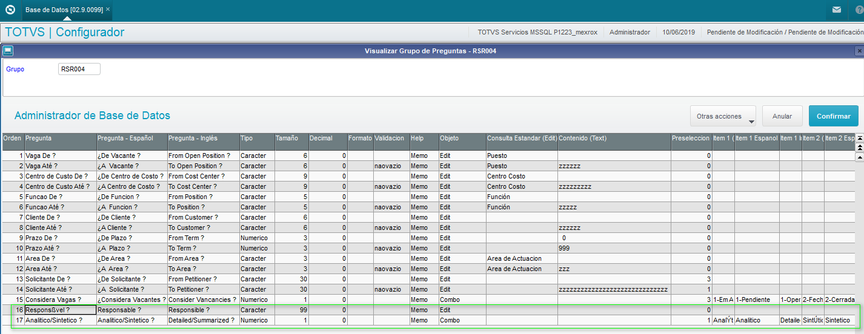Select '999' content in Prazo Até row
This screenshot has height=334, width=864.
coord(614,248)
